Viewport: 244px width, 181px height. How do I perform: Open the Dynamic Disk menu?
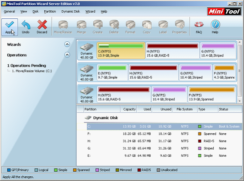pyautogui.click(x=71, y=11)
